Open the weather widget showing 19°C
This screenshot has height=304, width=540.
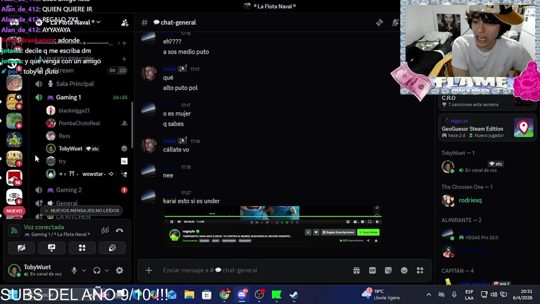pyautogui.click(x=381, y=294)
